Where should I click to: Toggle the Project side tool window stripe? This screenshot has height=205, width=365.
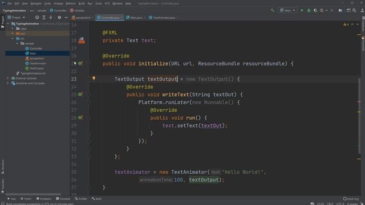pyautogui.click(x=2, y=22)
